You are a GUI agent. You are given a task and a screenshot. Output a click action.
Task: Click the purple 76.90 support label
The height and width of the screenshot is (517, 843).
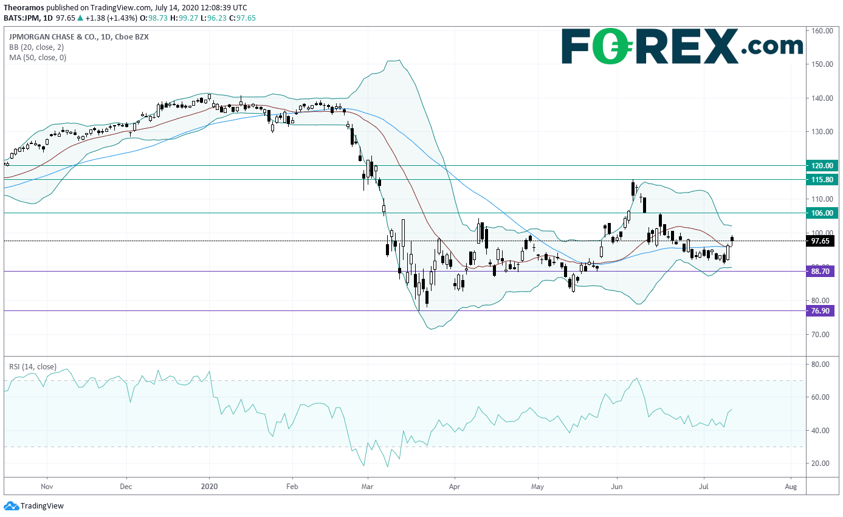[x=821, y=311]
